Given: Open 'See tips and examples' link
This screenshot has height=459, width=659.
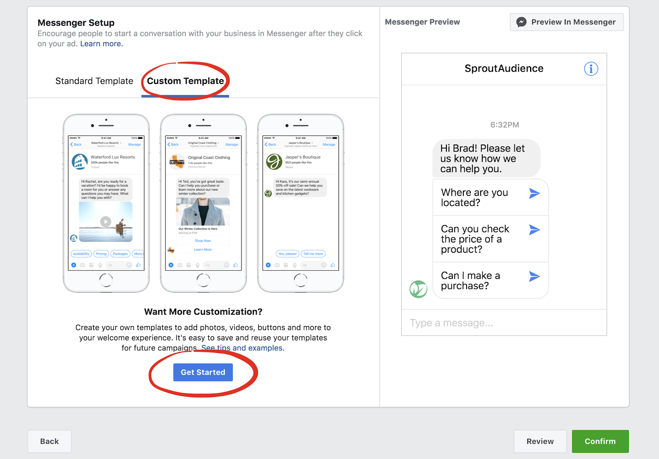Looking at the screenshot, I should tap(243, 348).
